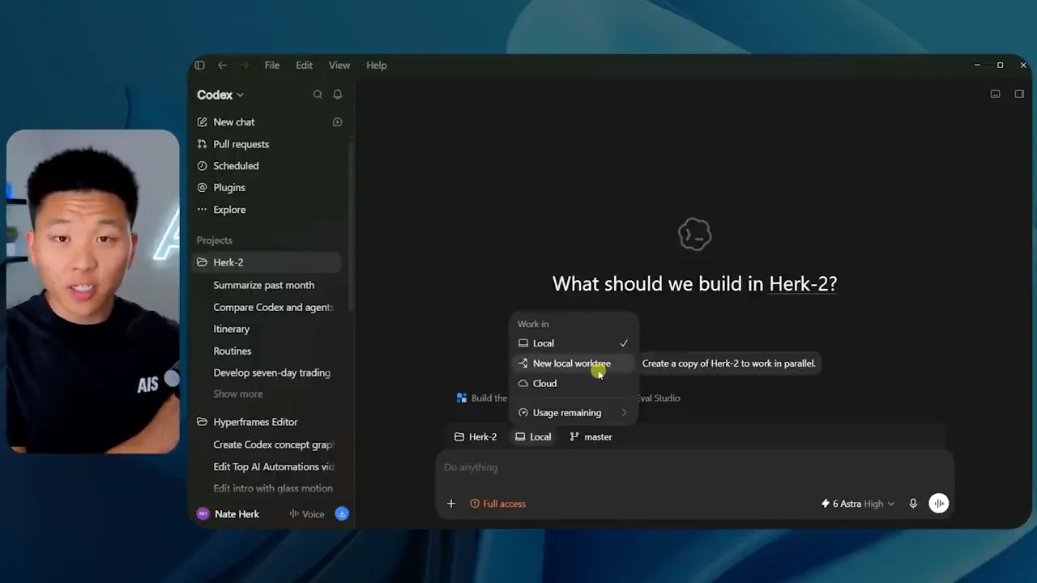Open the View menu
Screen dimensions: 1037x583
pos(339,66)
